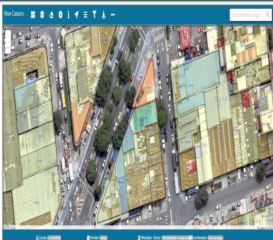
Task: Open the layers list icon
Action: (x=42, y=15)
